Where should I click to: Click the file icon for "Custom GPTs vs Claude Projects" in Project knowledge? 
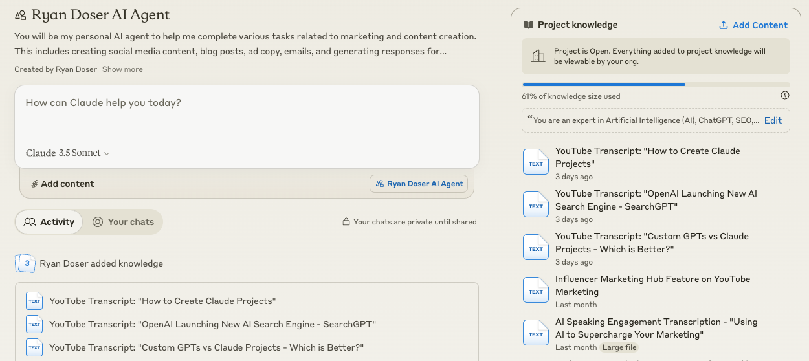536,248
